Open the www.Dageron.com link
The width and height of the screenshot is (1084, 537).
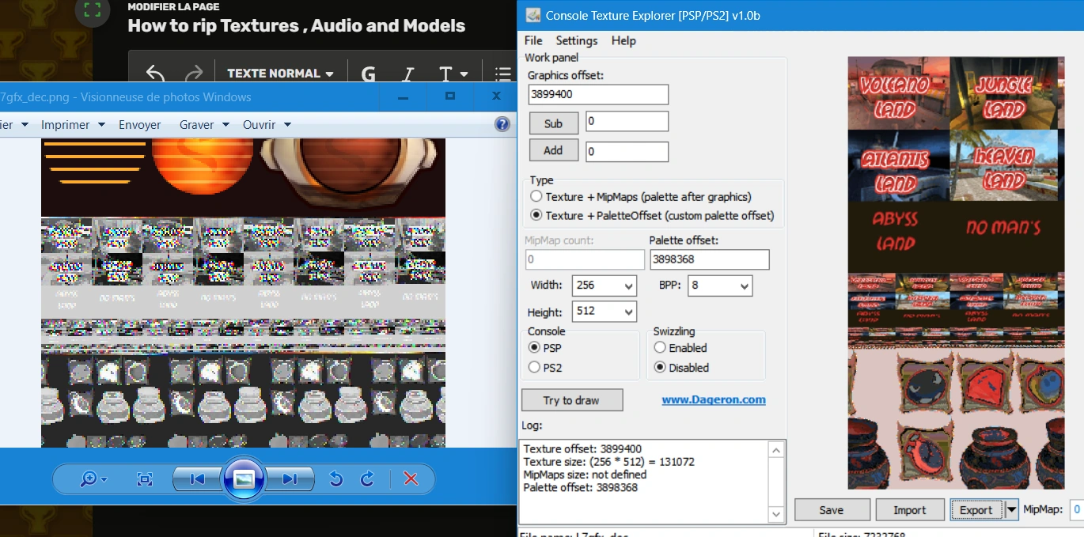tap(713, 399)
